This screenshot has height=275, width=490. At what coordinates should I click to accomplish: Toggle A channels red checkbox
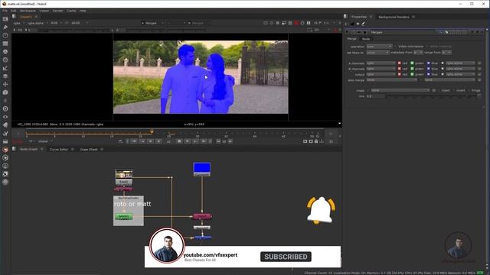[400, 63]
